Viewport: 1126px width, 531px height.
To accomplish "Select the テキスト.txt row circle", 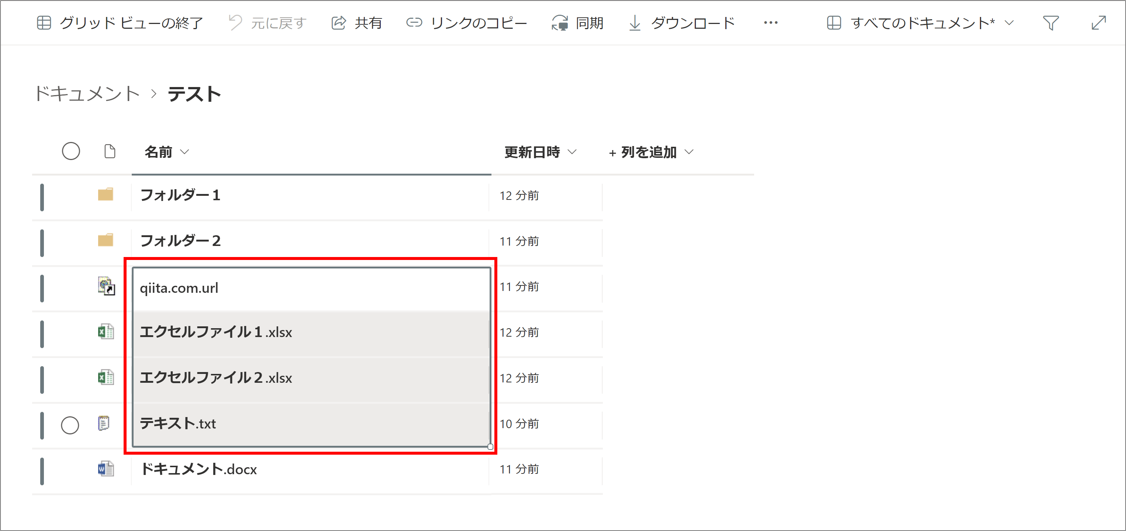I will point(70,425).
